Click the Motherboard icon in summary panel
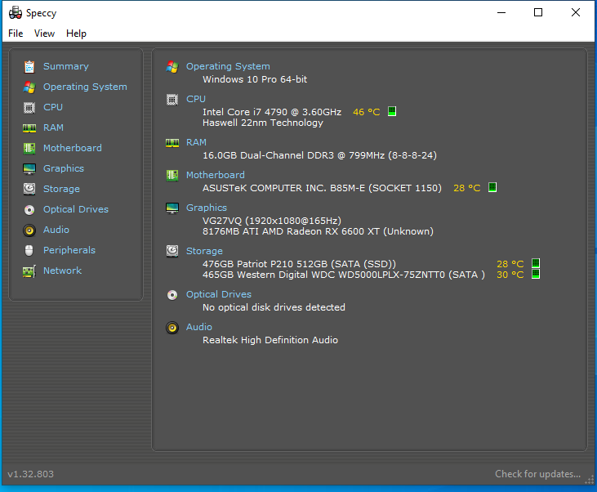597x492 pixels. [172, 176]
